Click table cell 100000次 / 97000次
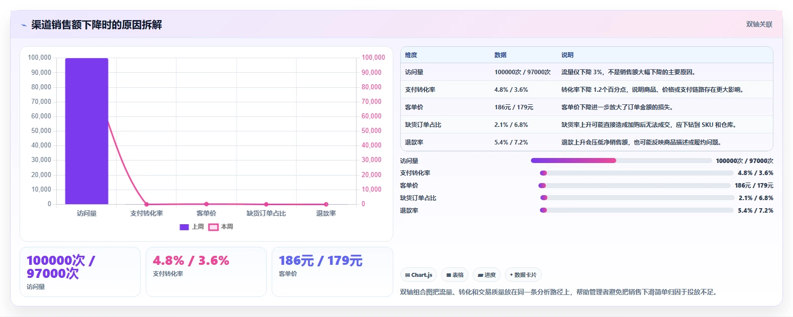The height and width of the screenshot is (317, 793). click(x=522, y=72)
